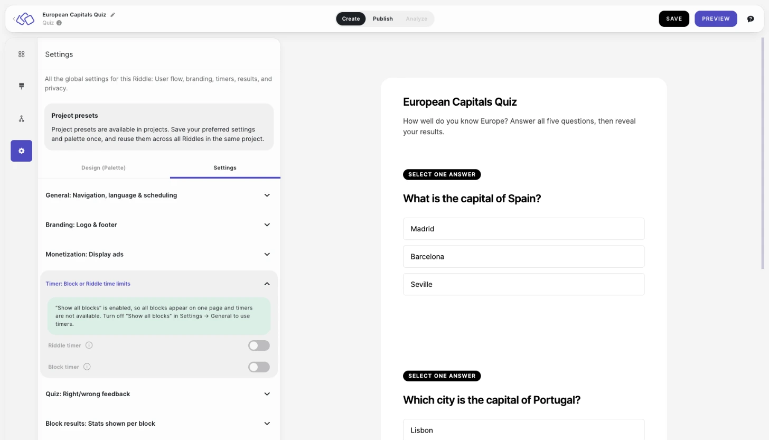Choose the Barcelona answer

[x=523, y=257]
